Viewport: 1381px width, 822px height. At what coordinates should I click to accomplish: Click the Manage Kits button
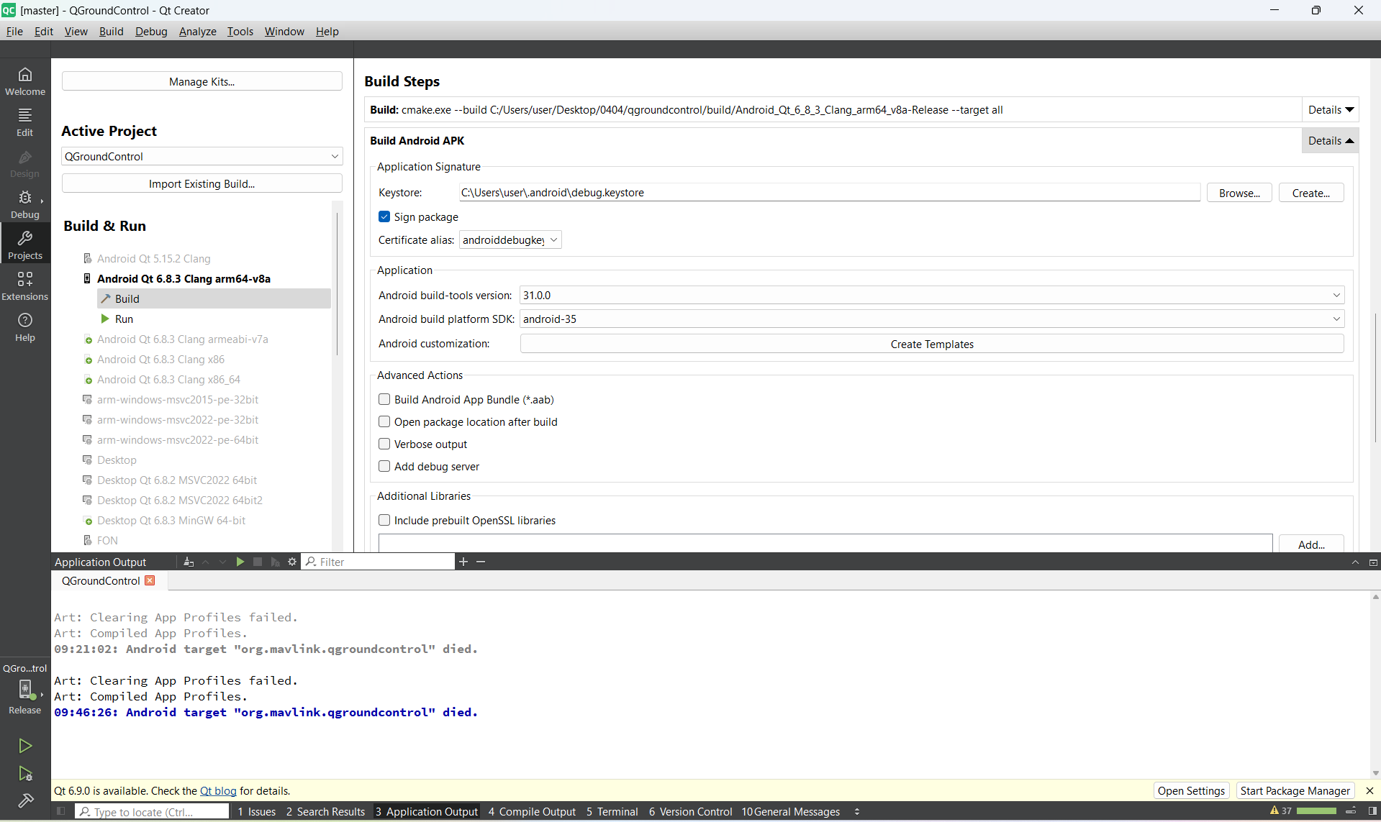pos(202,81)
